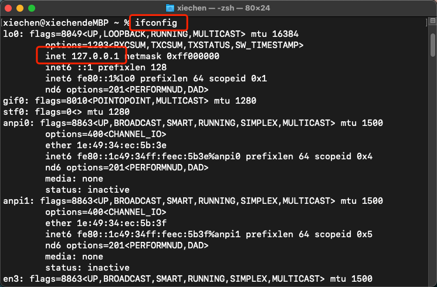Click 'inet6 fe80::1c49:34ff:feec:5b3f%anpi1' line
437x287 pixels.
[209, 234]
